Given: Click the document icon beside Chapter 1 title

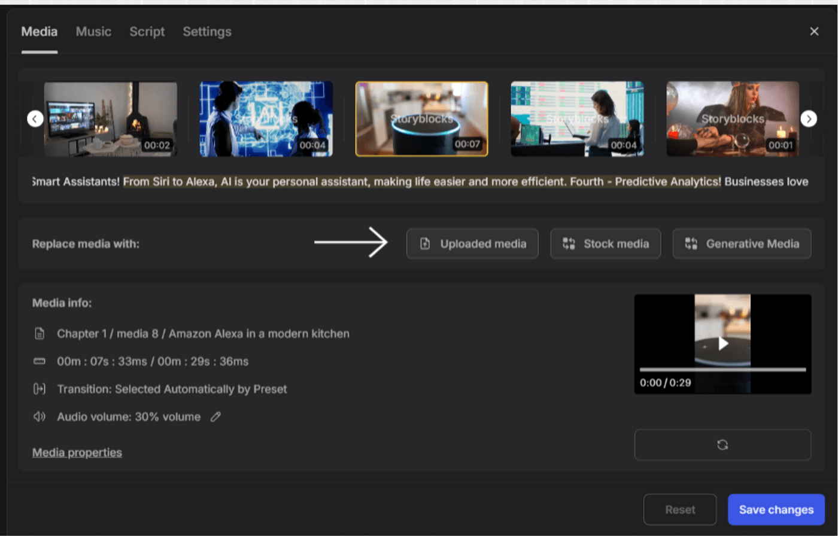Looking at the screenshot, I should click(40, 334).
